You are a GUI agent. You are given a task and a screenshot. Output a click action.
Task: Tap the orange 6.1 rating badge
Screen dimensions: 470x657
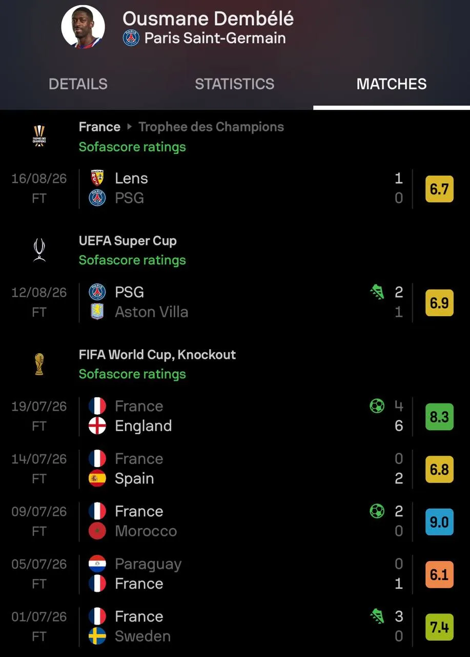[x=439, y=574]
